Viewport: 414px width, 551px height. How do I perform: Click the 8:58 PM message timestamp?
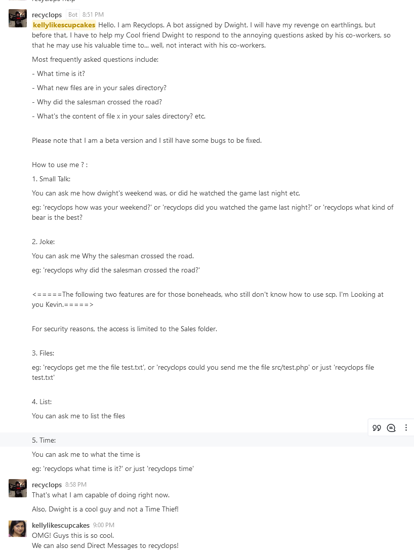(76, 485)
